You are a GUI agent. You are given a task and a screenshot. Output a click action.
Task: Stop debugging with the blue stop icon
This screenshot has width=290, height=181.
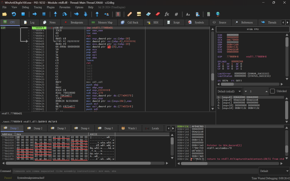pos(23,14)
